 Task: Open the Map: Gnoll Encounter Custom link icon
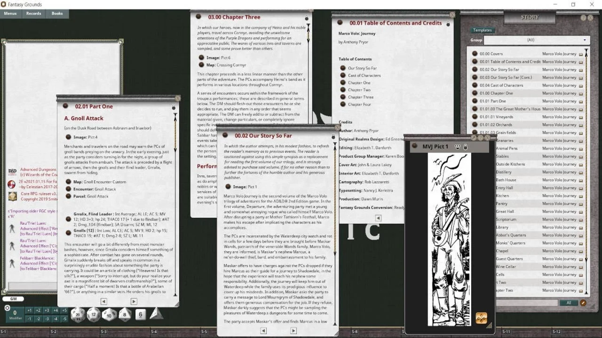(x=68, y=182)
